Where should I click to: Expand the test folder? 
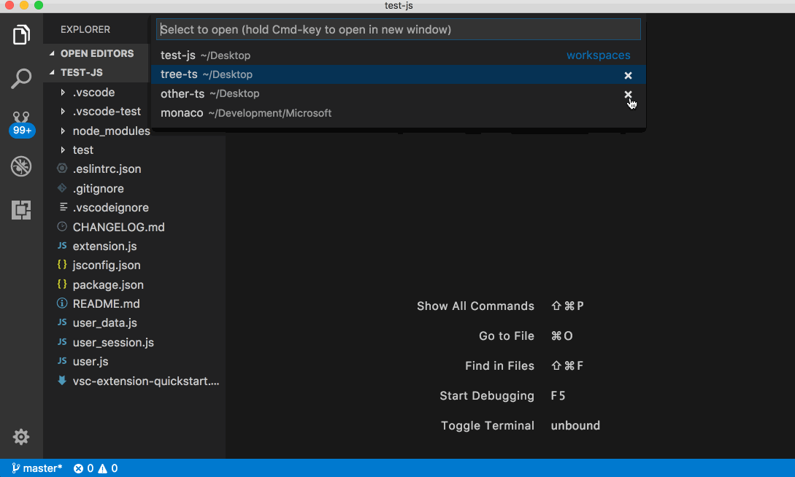82,150
